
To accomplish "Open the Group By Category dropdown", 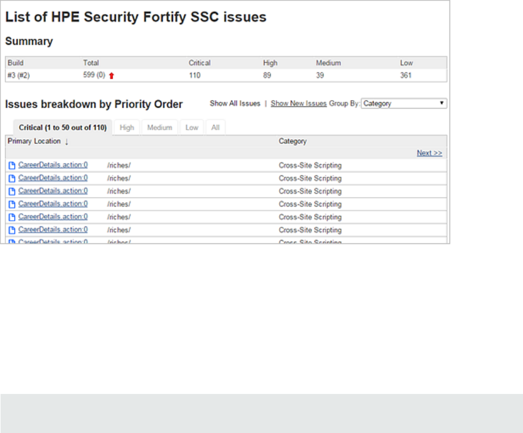I will (404, 104).
